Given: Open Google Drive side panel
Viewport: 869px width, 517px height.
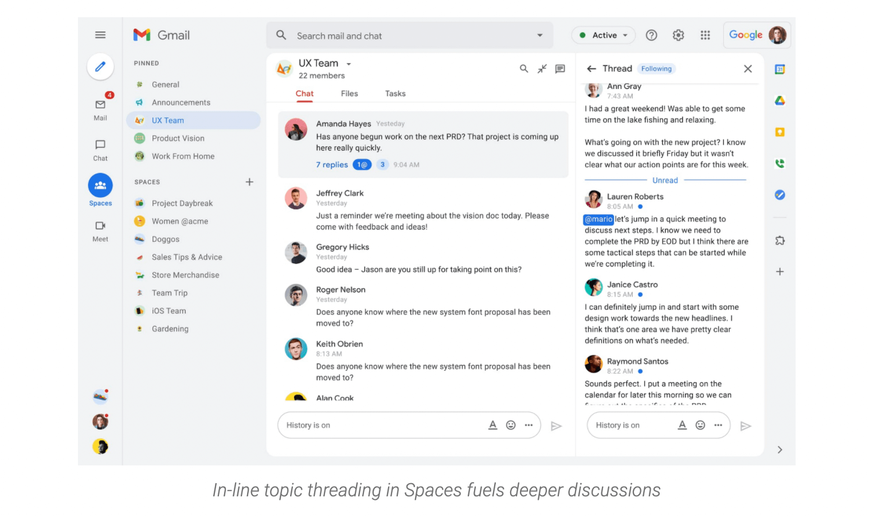Looking at the screenshot, I should (780, 100).
